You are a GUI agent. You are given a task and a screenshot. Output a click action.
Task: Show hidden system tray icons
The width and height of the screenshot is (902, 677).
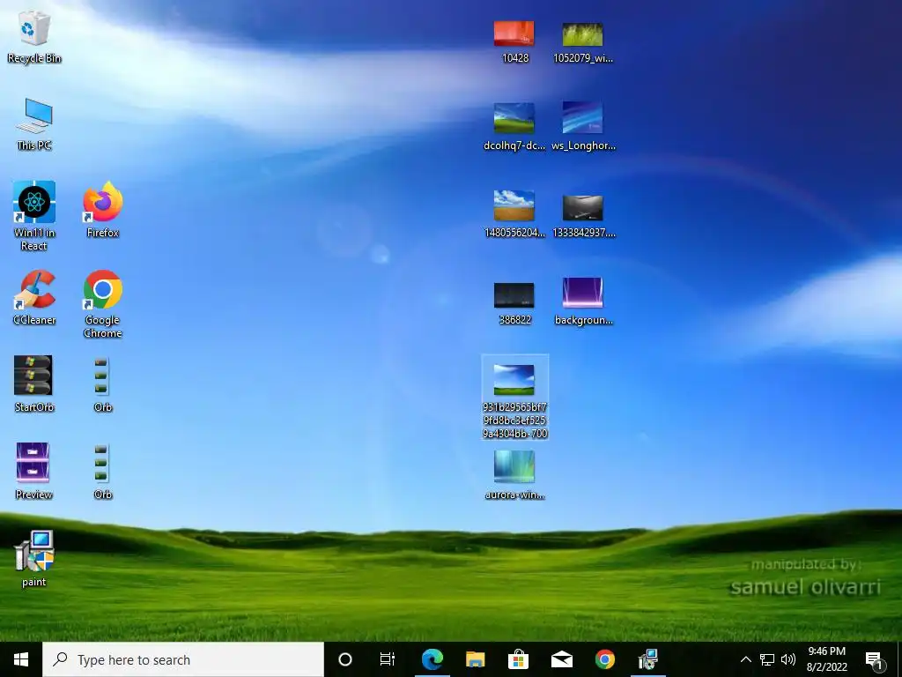click(745, 659)
